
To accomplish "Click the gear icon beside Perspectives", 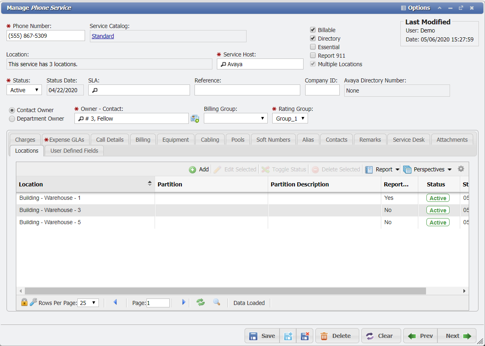I will click(461, 169).
